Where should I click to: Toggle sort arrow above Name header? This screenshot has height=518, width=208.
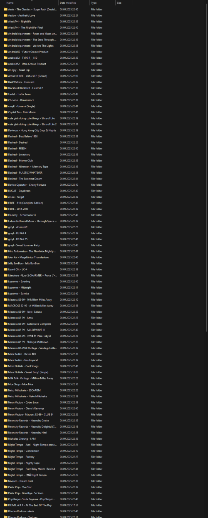click(32, 1)
